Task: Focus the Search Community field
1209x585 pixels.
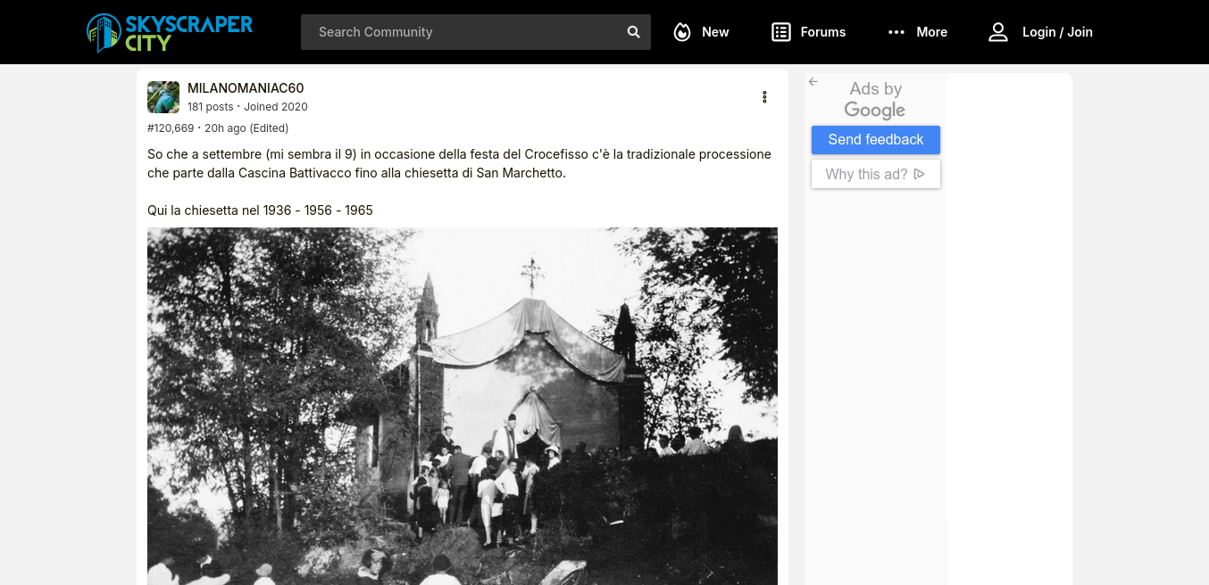Action: [464, 32]
